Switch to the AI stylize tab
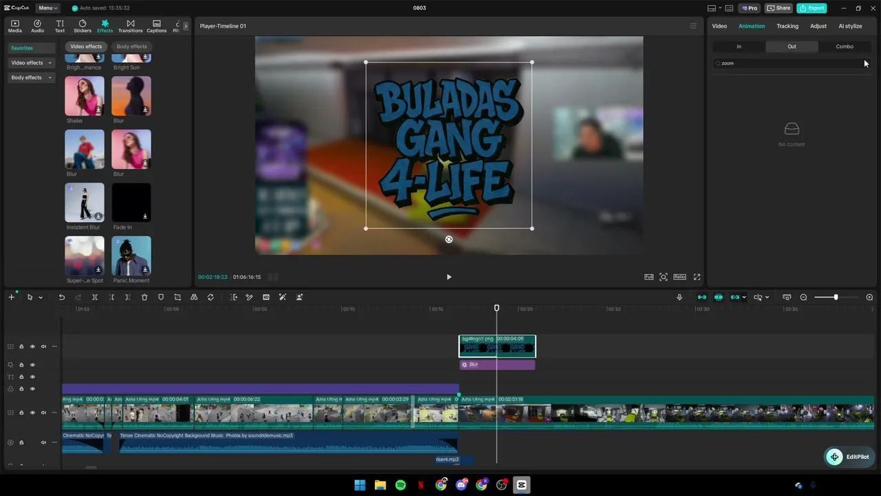The image size is (881, 496). click(x=850, y=26)
